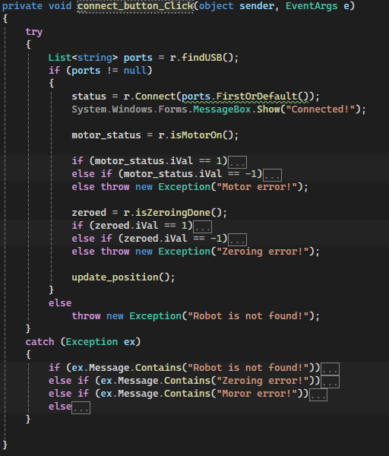This screenshot has height=456, width=389.
Task: Click the MessageBox class name
Action: pyautogui.click(x=222, y=109)
